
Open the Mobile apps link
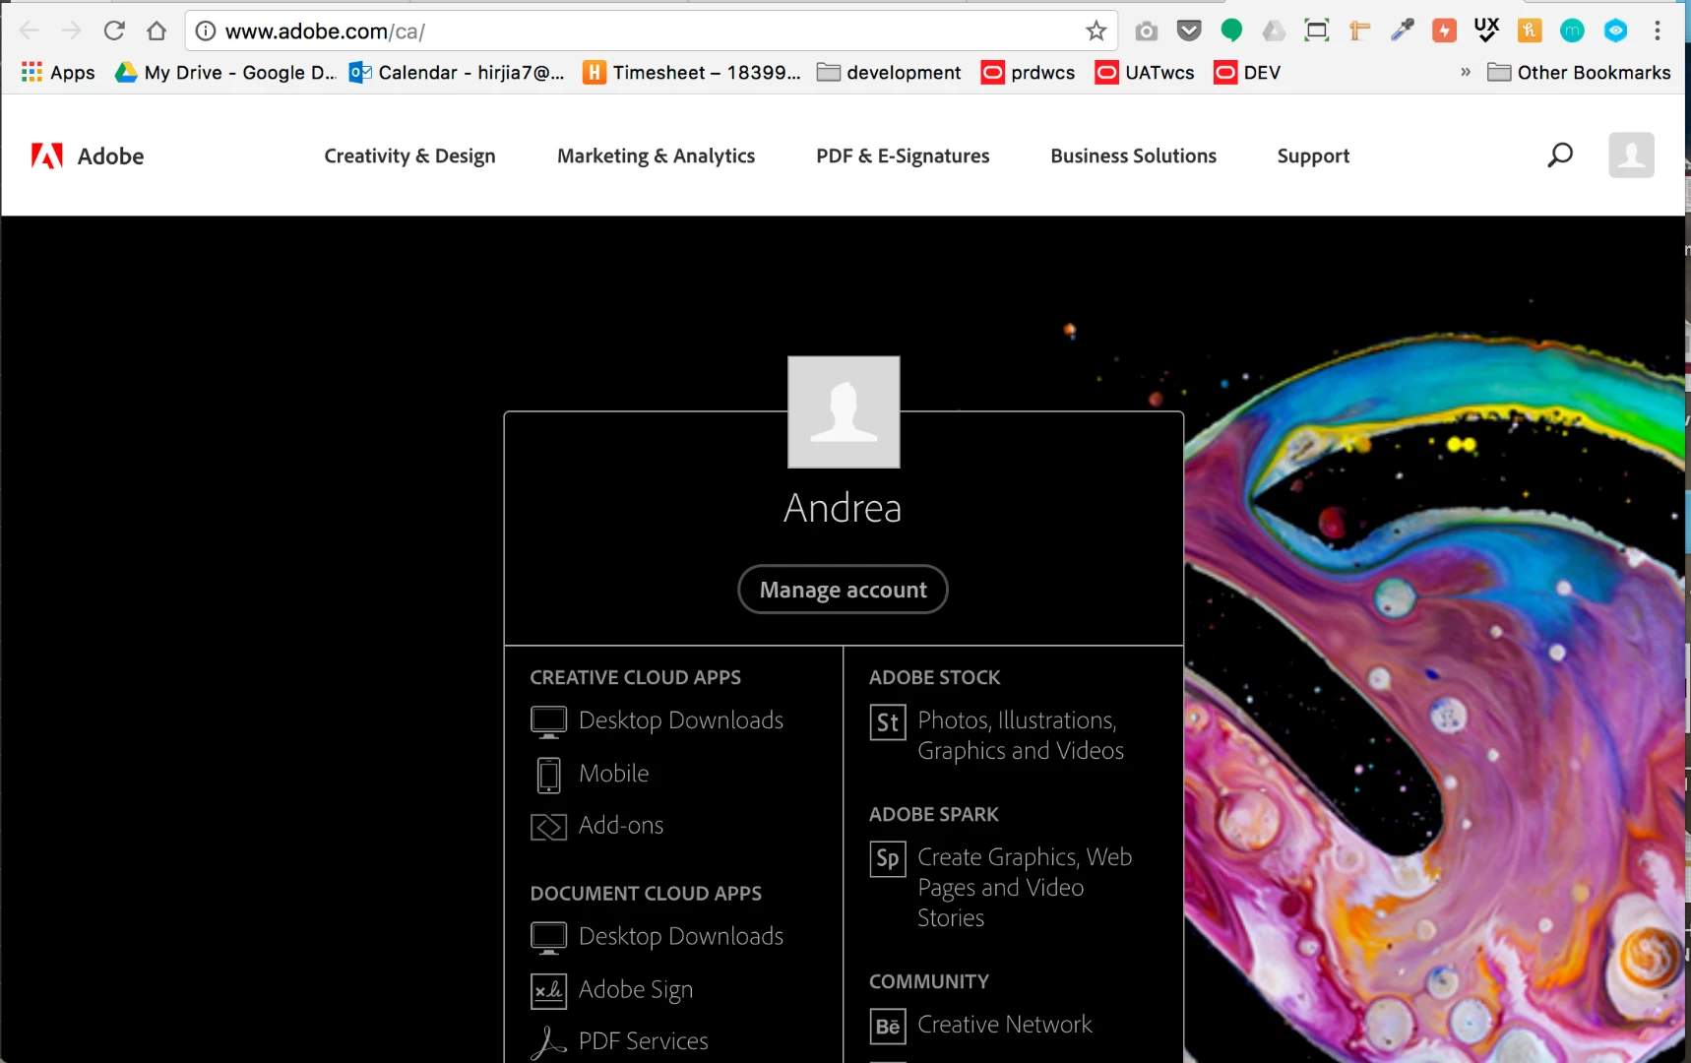(x=613, y=774)
